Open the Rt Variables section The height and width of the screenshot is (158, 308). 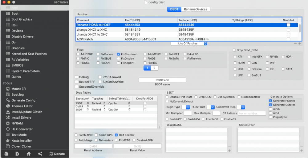[x=20, y=60]
